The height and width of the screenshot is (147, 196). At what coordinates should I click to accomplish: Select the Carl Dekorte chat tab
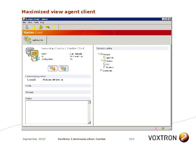coord(35,40)
